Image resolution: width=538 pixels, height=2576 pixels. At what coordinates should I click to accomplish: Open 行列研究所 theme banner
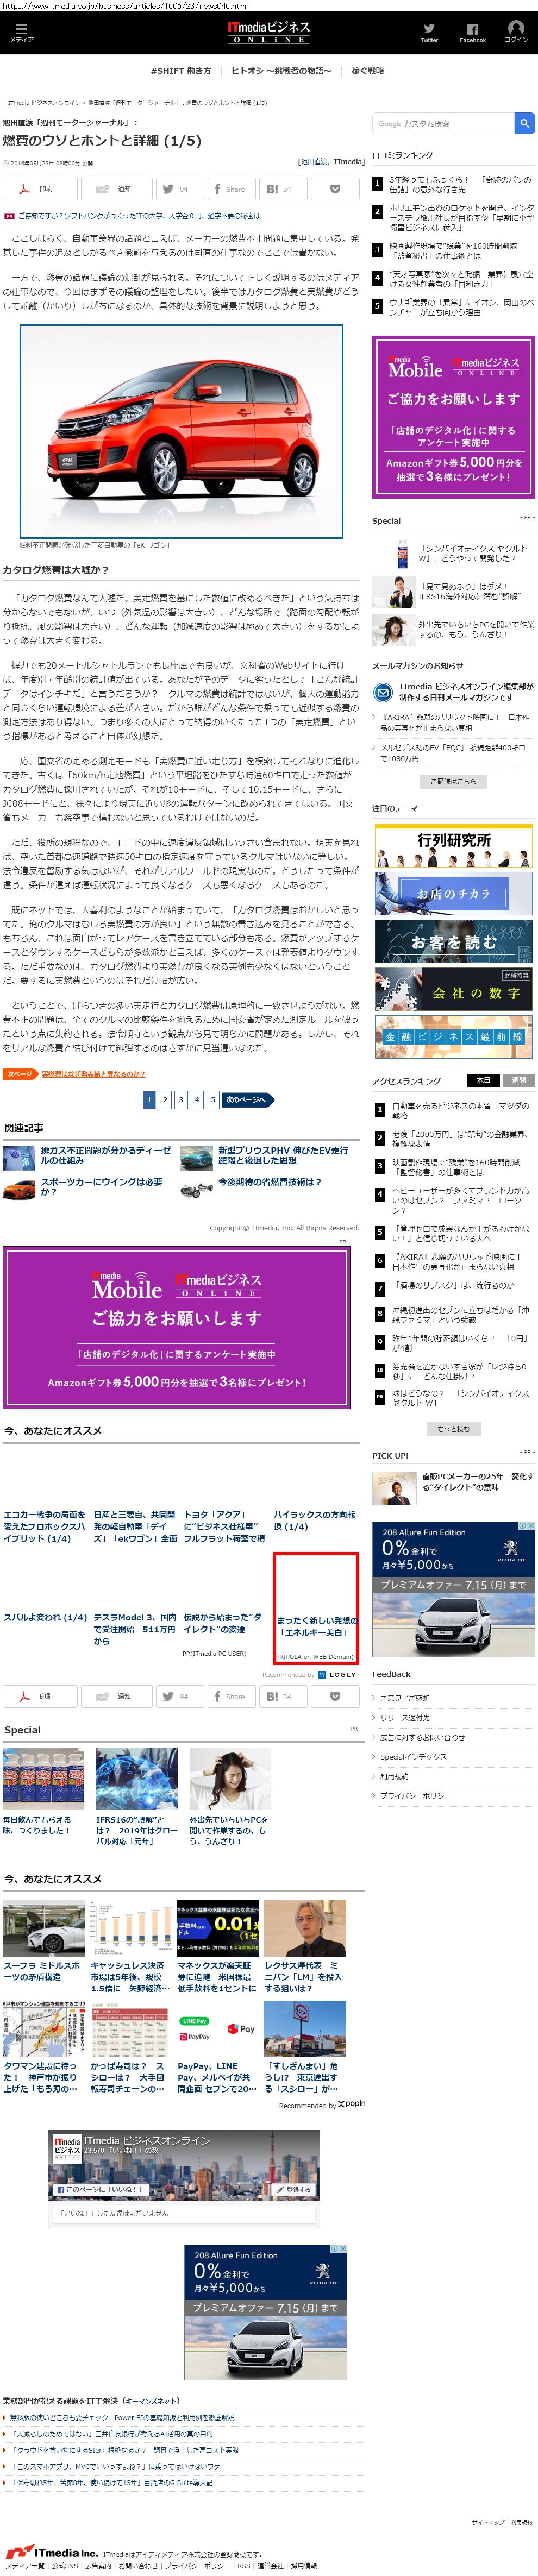point(453,846)
